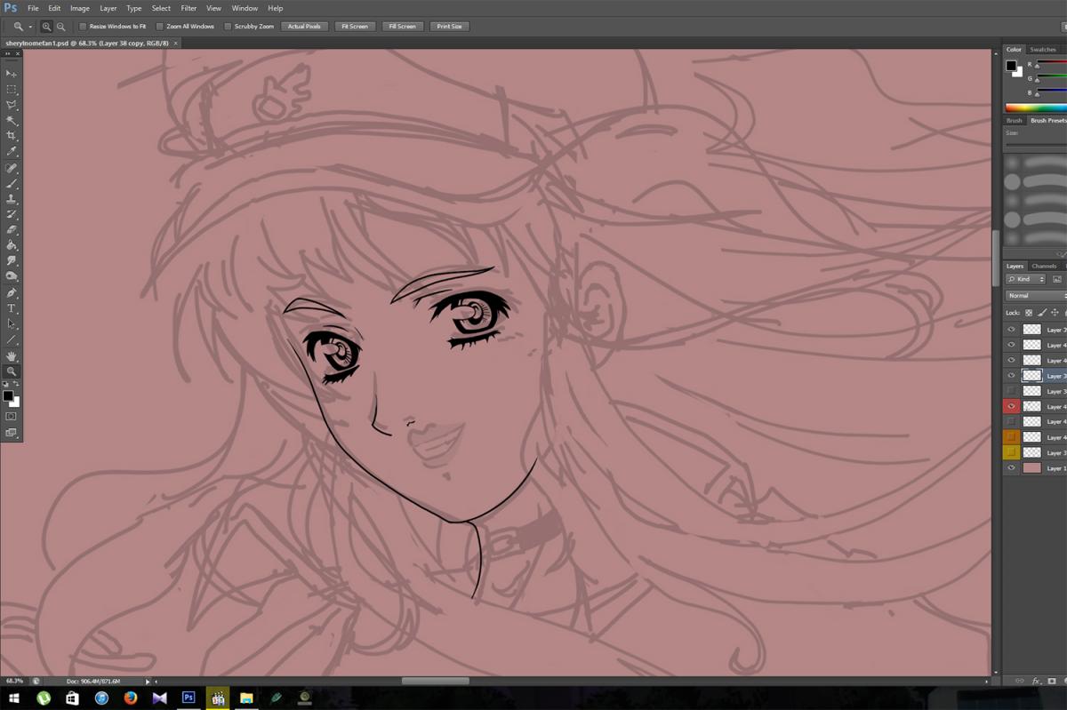Close the sherylnomefan1.psd document tab
The height and width of the screenshot is (710, 1067).
[176, 43]
